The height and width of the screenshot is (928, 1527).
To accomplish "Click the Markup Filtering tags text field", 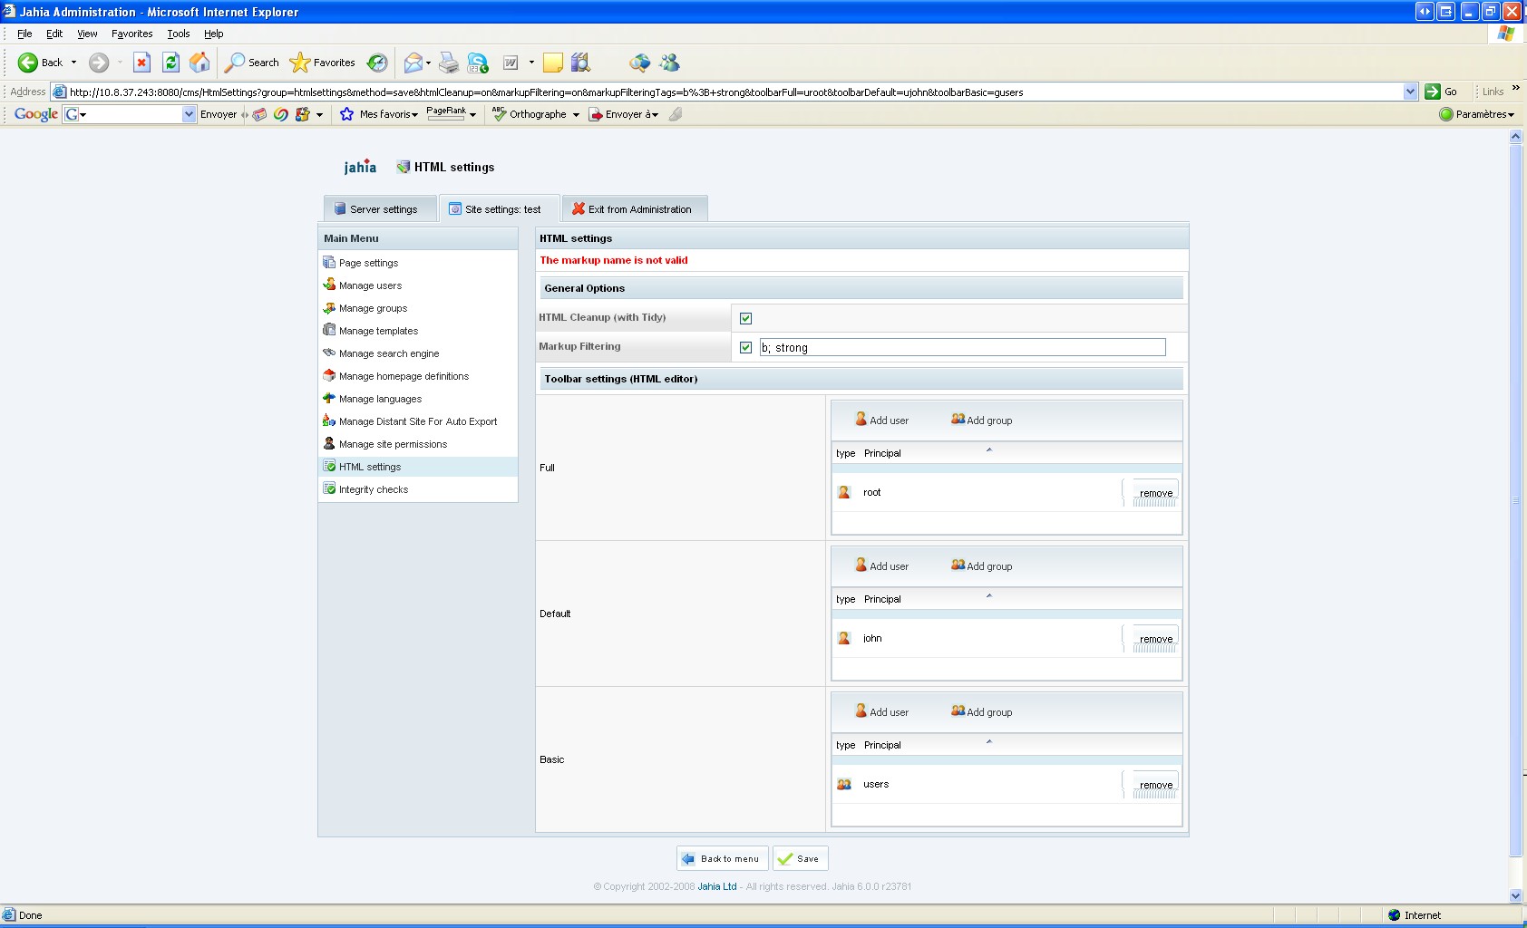I will pos(962,347).
